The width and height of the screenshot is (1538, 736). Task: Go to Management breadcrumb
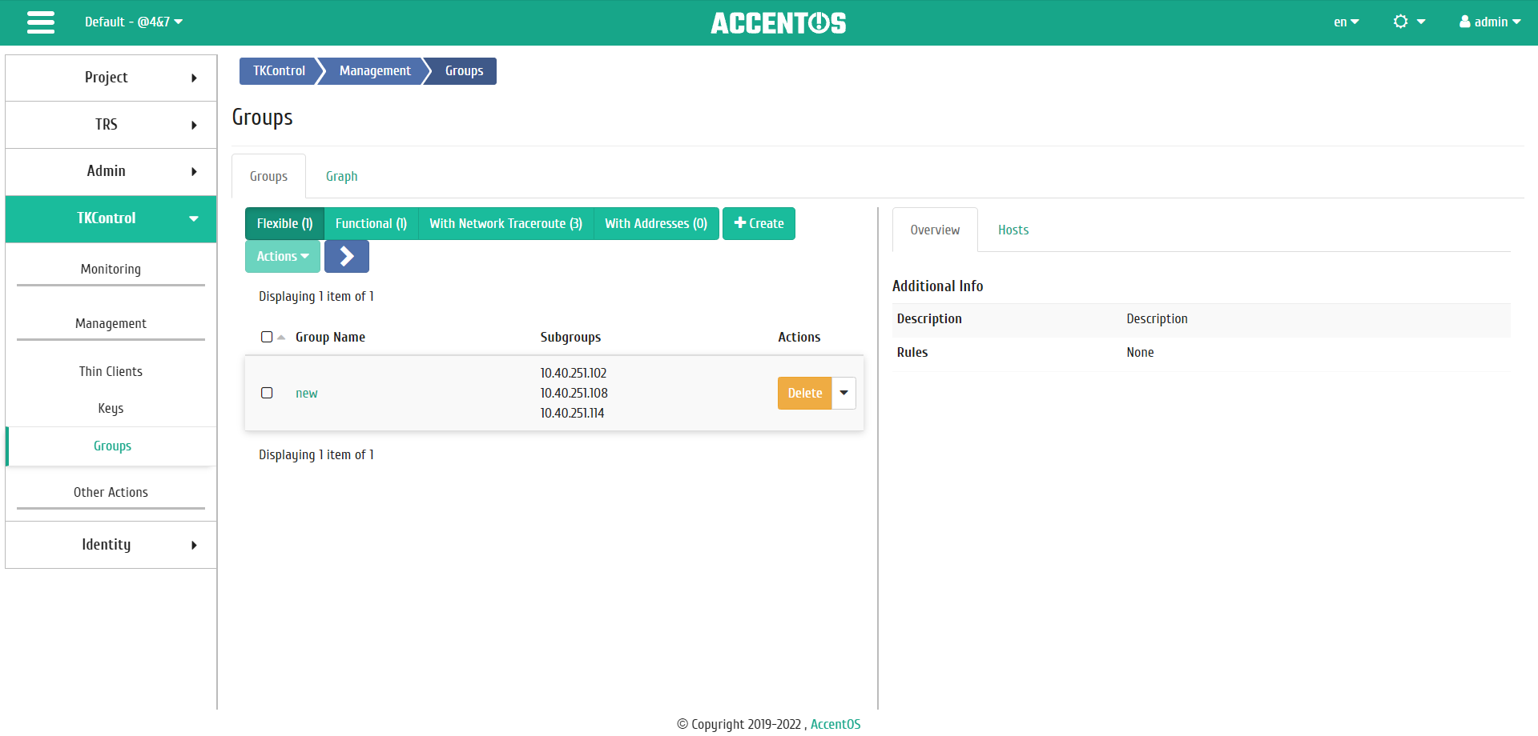point(375,71)
